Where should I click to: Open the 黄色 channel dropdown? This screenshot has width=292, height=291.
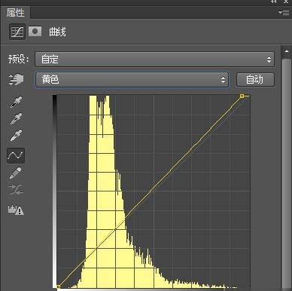pyautogui.click(x=132, y=80)
